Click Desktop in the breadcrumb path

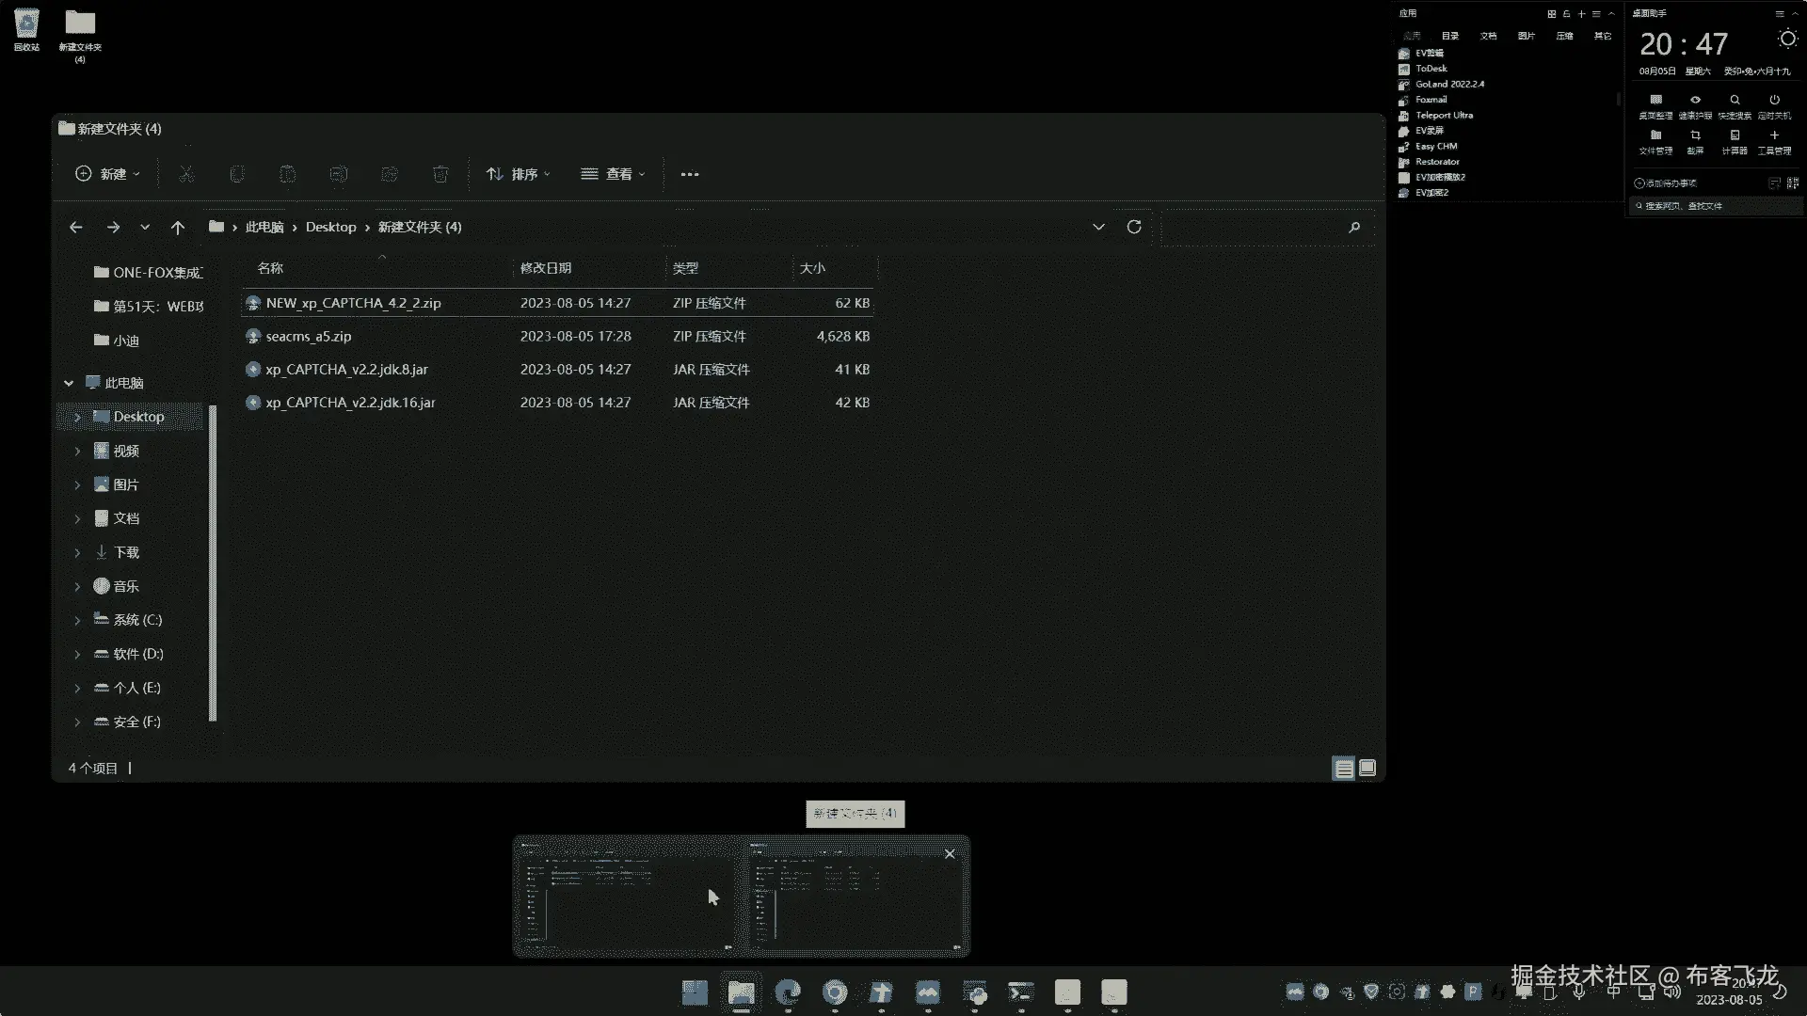[x=330, y=228]
